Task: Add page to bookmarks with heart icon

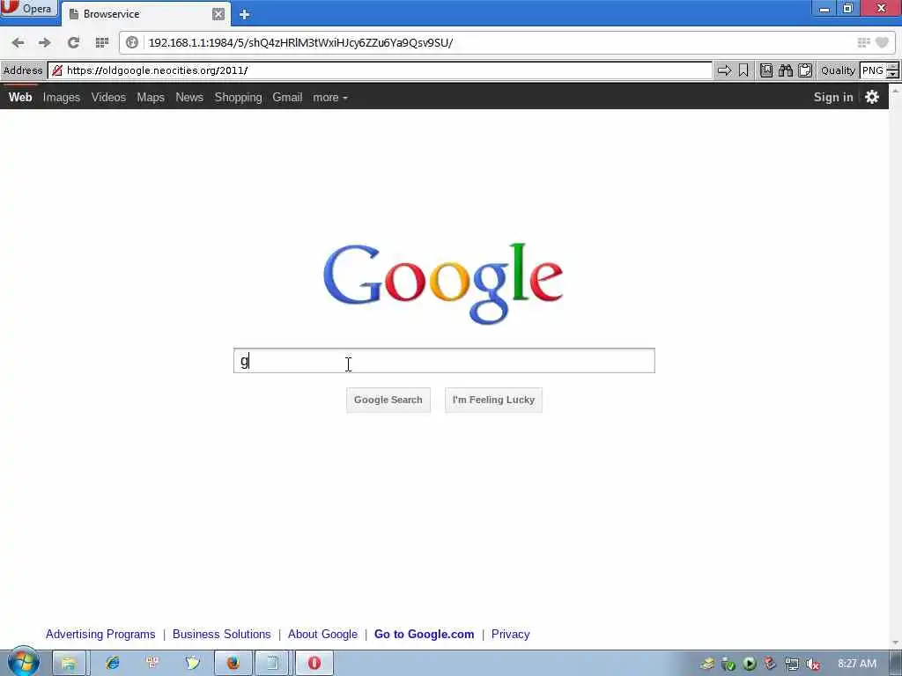Action: point(882,42)
